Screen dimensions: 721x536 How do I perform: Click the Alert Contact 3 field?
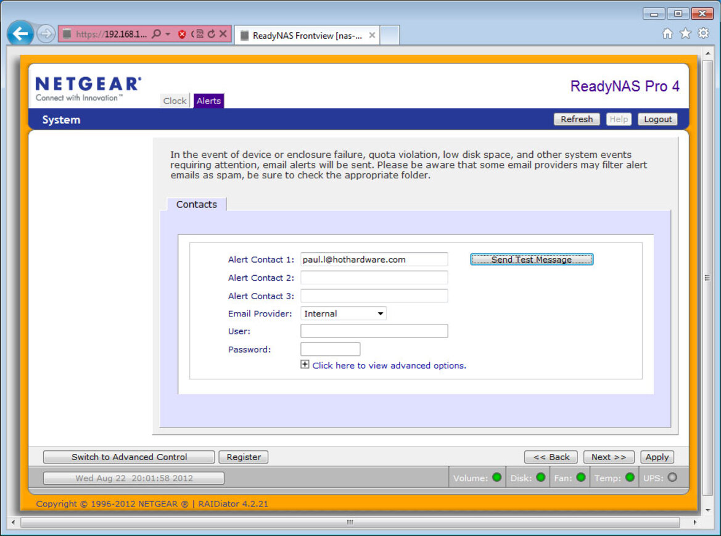[x=374, y=295]
